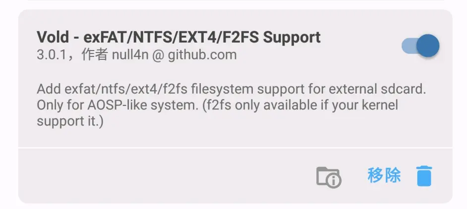The height and width of the screenshot is (209, 467).
Task: Open the github.com author link text
Action: pyautogui.click(x=202, y=54)
